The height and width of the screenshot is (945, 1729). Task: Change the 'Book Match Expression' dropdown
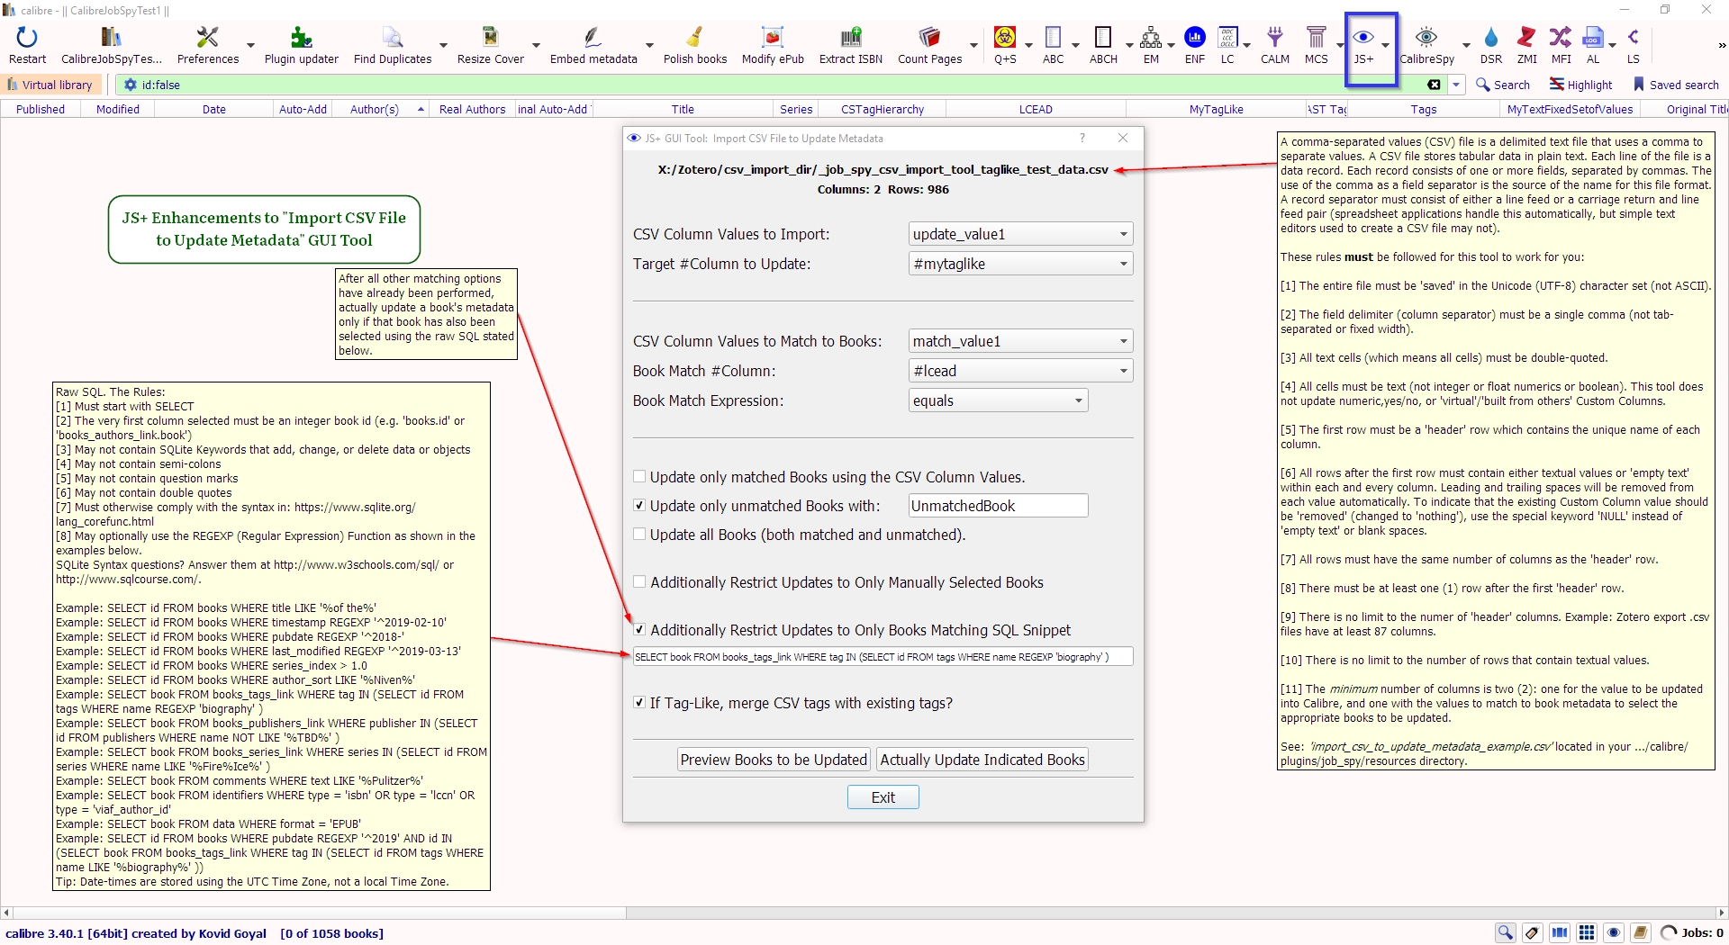tap(998, 400)
